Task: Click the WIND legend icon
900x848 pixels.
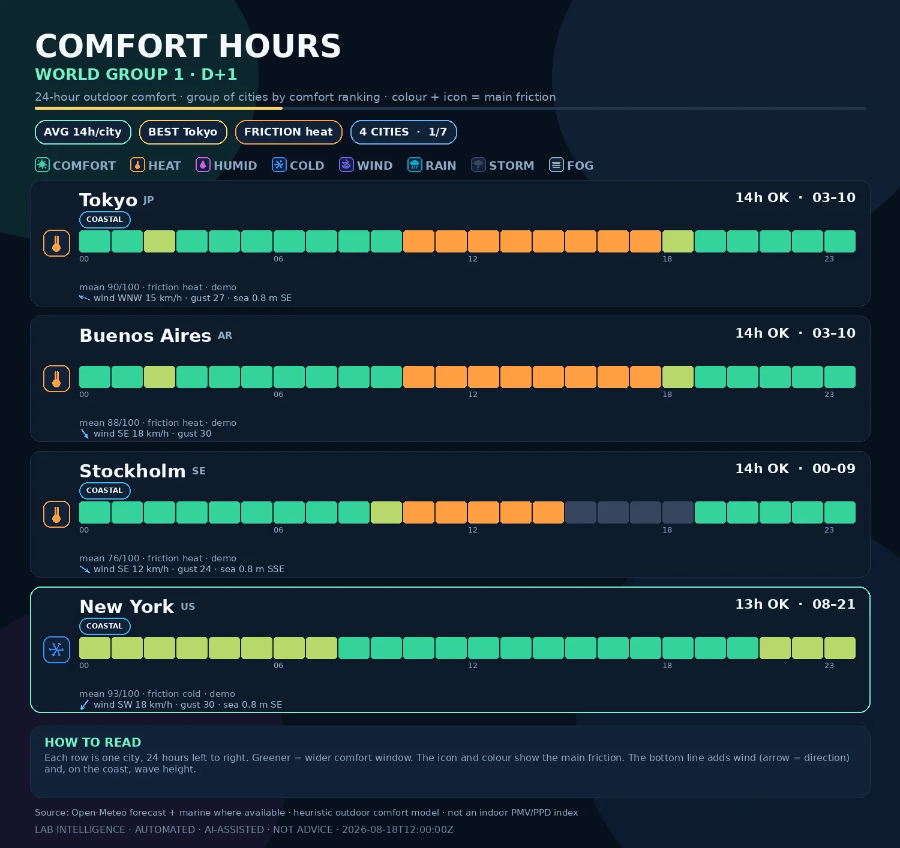Action: [346, 165]
